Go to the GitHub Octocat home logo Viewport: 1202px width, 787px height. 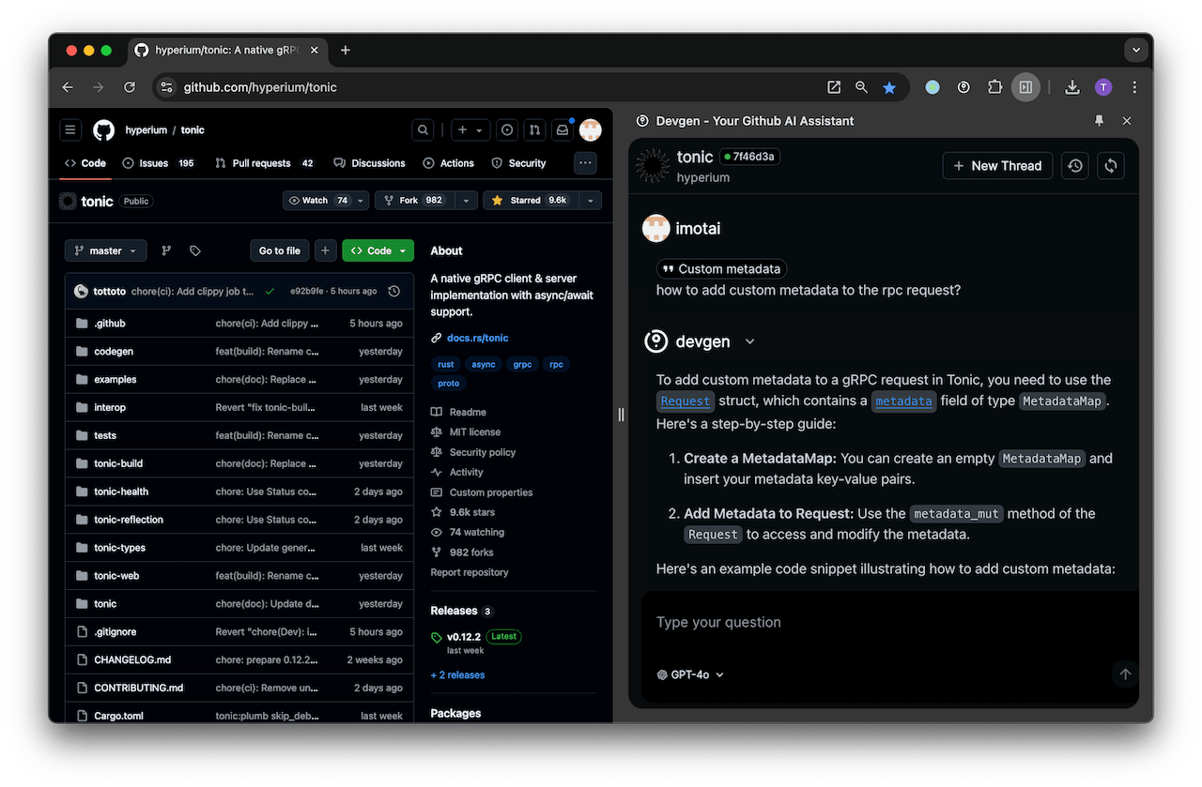pos(103,130)
